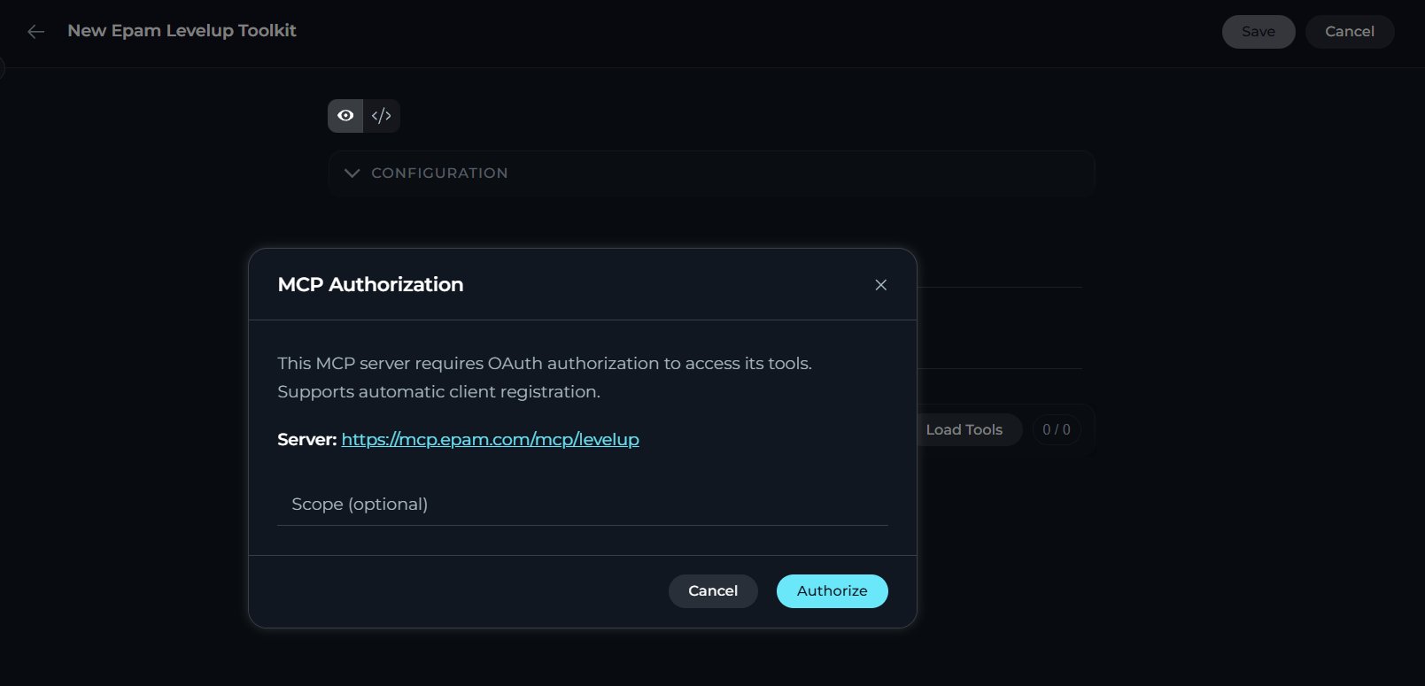Click the Cancel button in page header
1425x686 pixels.
coord(1350,32)
